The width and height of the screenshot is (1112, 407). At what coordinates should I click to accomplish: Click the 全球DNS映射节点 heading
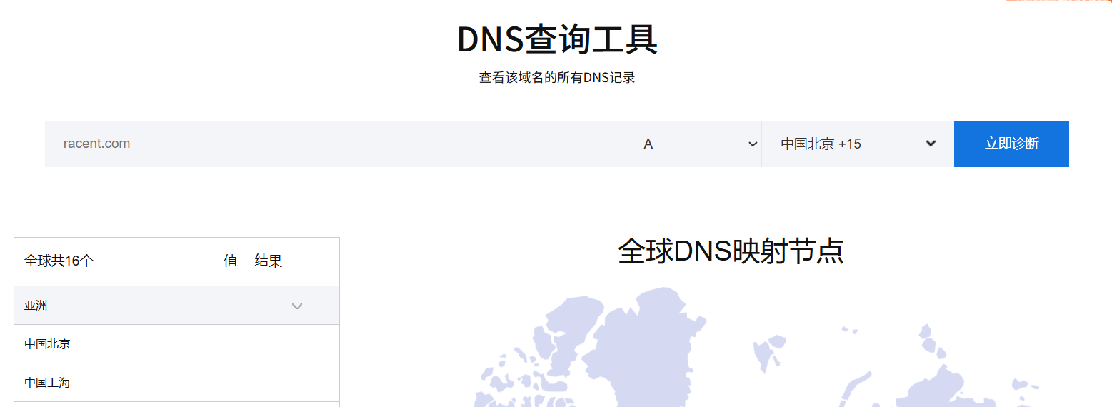coord(731,251)
